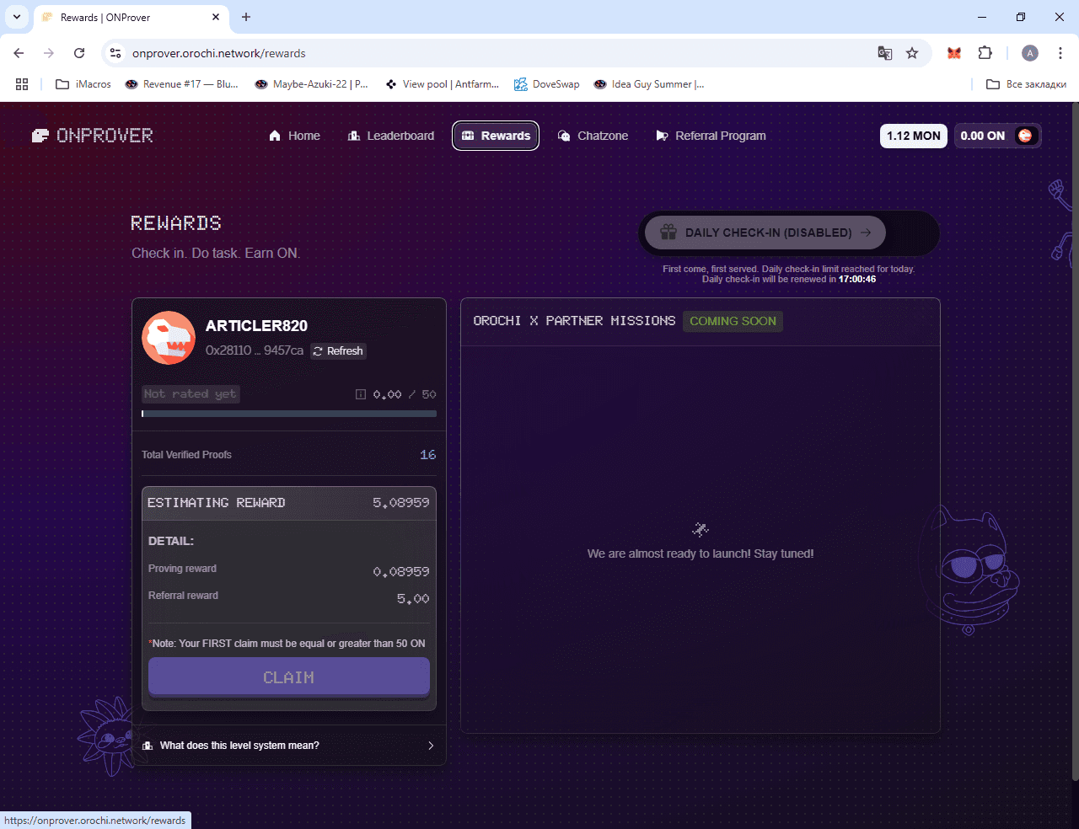
Task: Open the iMacros bookmark folder
Action: tap(83, 84)
